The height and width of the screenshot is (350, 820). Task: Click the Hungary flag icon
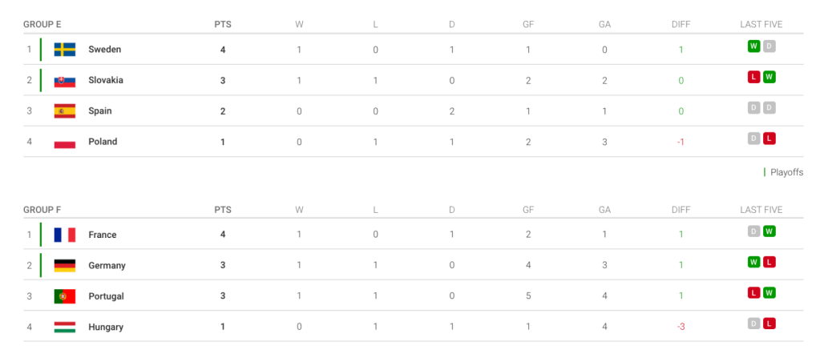point(65,328)
